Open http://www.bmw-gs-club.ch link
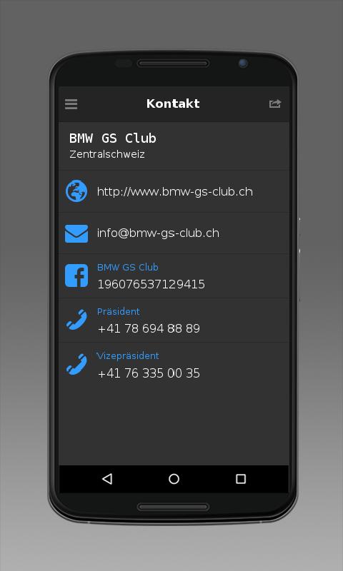 [174, 191]
